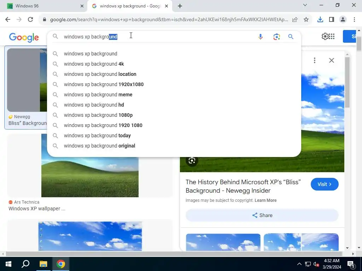
Task: Toggle Chrome side panel icon
Action: point(332,20)
